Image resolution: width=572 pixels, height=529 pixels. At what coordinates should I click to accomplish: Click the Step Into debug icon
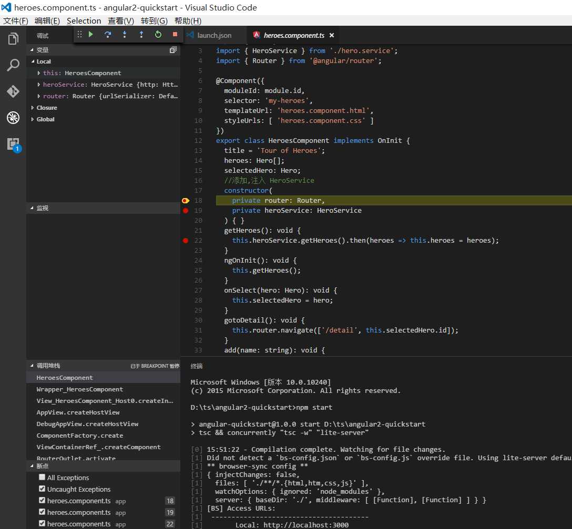click(125, 34)
